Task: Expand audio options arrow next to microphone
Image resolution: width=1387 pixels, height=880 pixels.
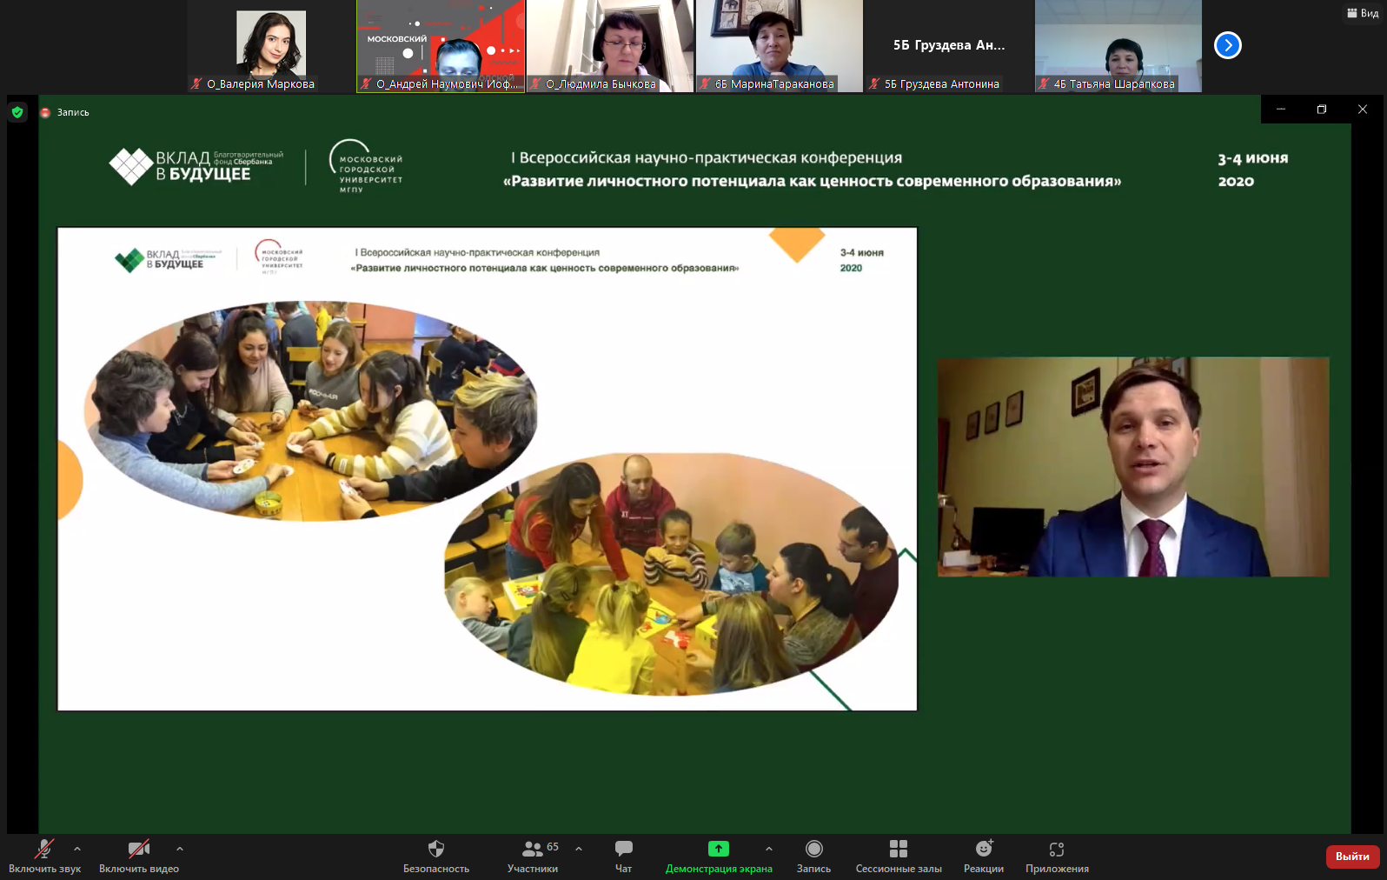Action: point(77,849)
